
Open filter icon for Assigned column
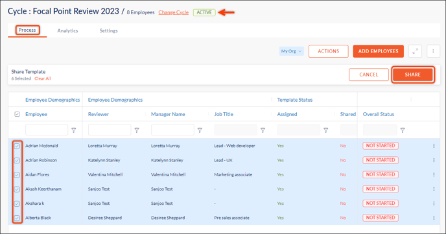pos(326,130)
